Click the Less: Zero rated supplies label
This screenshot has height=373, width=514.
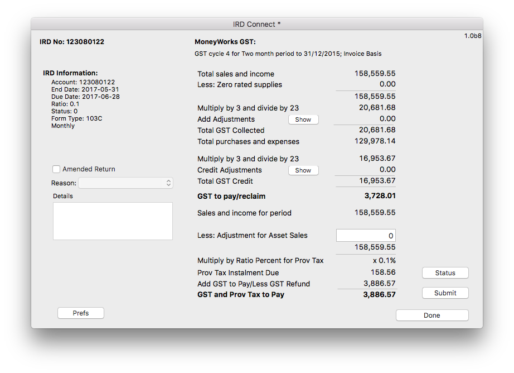point(240,85)
